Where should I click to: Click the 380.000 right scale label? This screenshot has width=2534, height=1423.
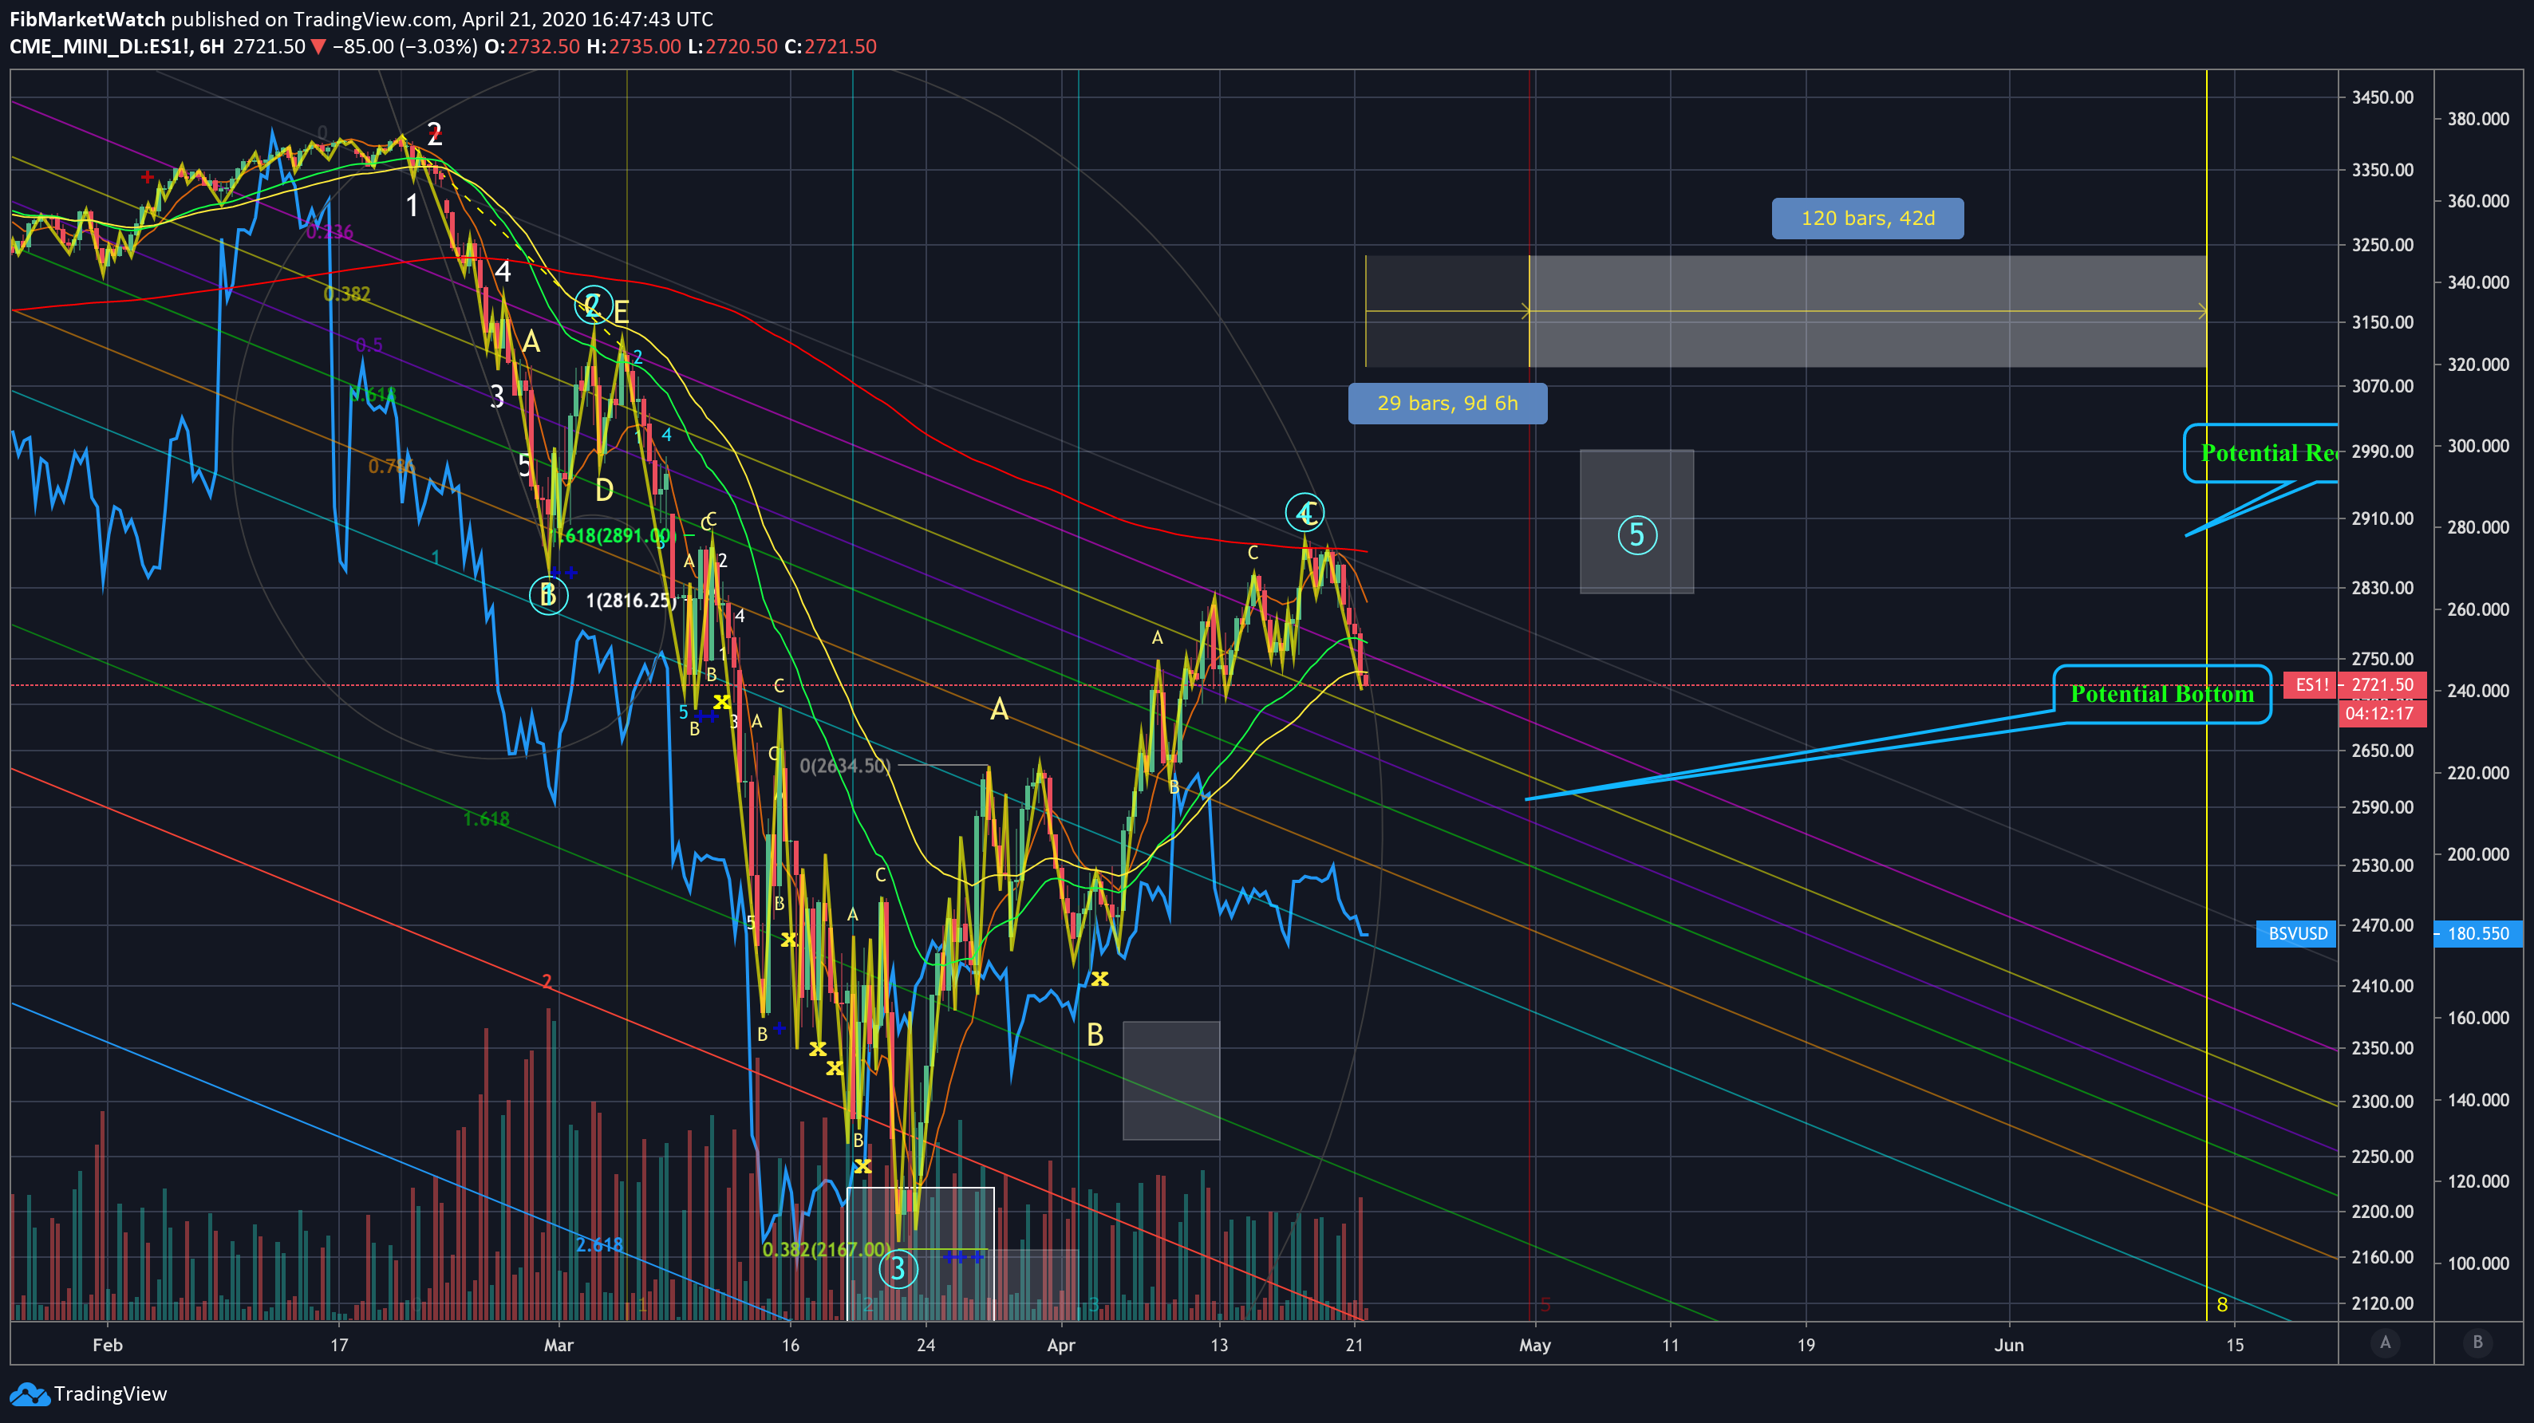pyautogui.click(x=2478, y=119)
